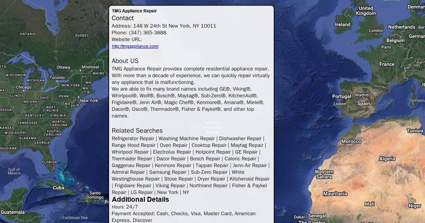Click the London label on the map
Screen dimensions: 425x223
click(376, 30)
